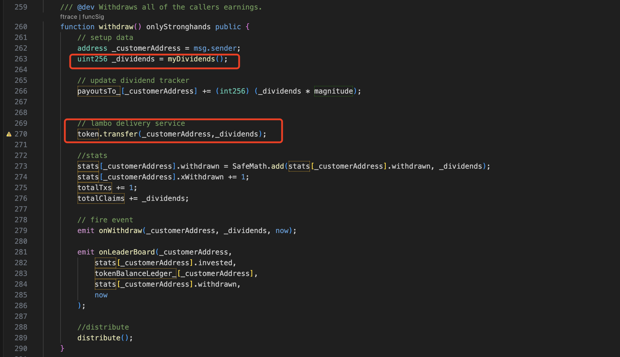Click the '// update dividend tracker' comment
The width and height of the screenshot is (620, 357).
pyautogui.click(x=133, y=80)
